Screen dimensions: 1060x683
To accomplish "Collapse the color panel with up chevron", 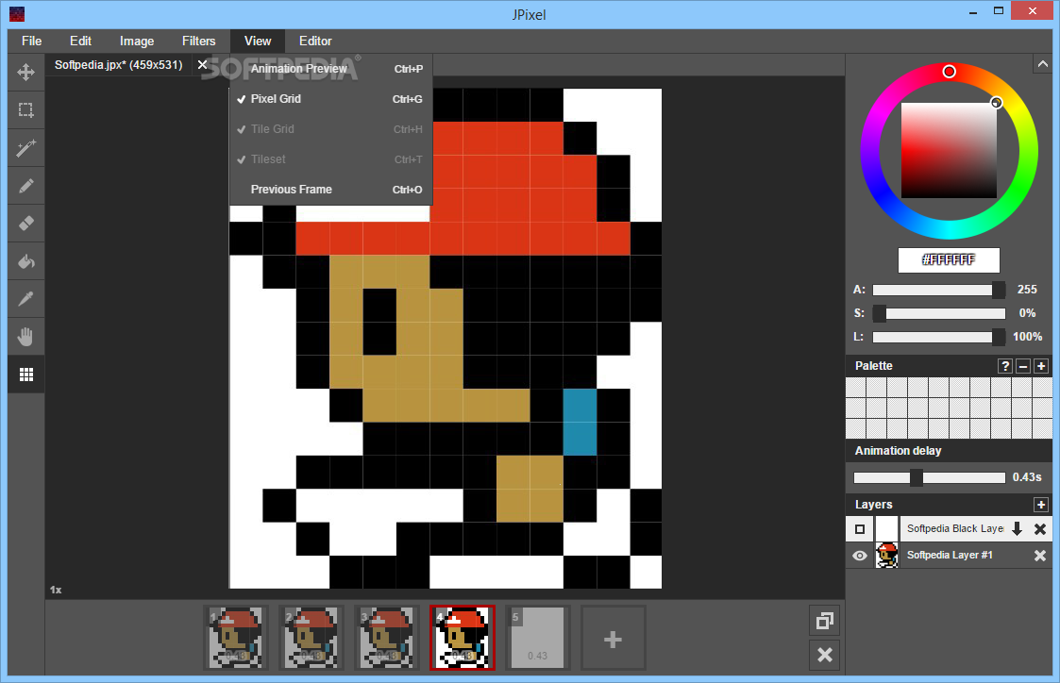I will [1042, 64].
